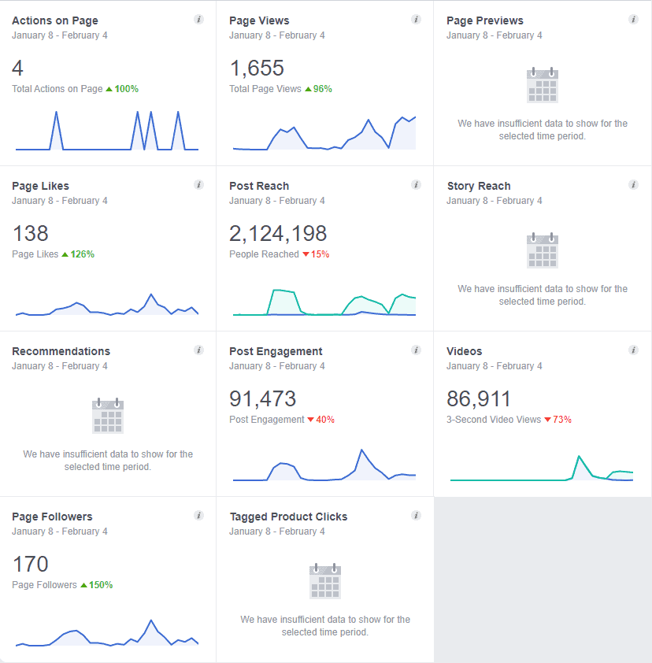Screen dimensions: 652x663
Task: Click the value 1,655 in Page Views
Action: pos(257,68)
